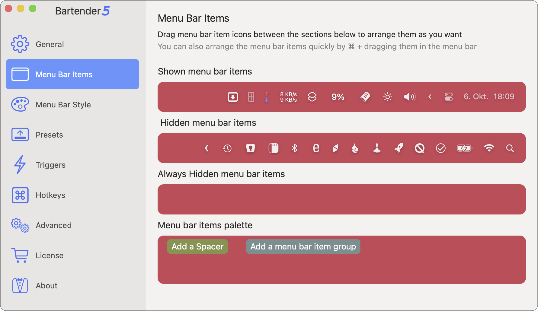The width and height of the screenshot is (538, 311).
Task: Click the download tray icon in shown items
Action: 232,97
